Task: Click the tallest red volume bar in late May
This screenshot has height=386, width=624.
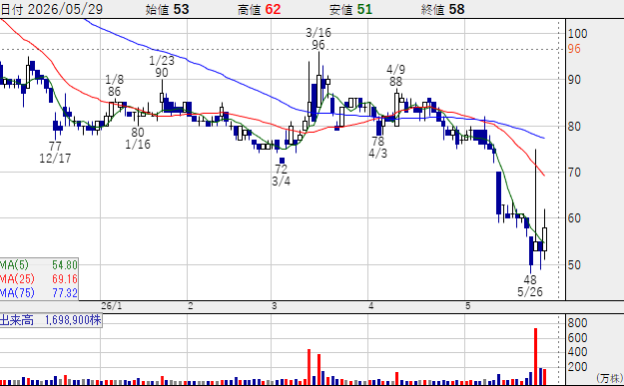Action: pyautogui.click(x=536, y=356)
